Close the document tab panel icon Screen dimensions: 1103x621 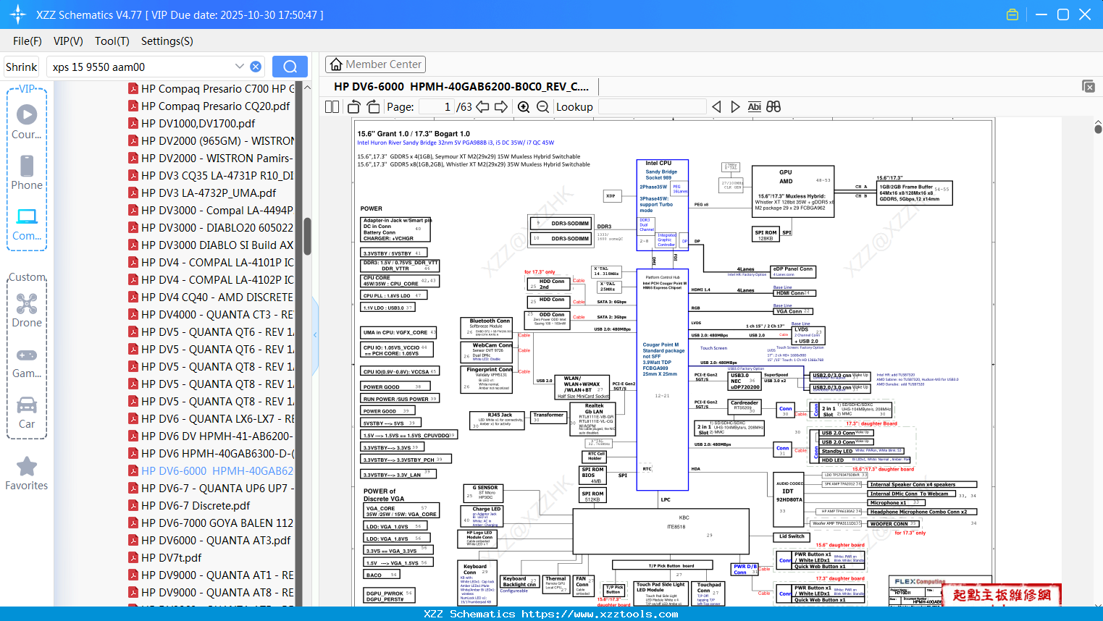(1089, 86)
